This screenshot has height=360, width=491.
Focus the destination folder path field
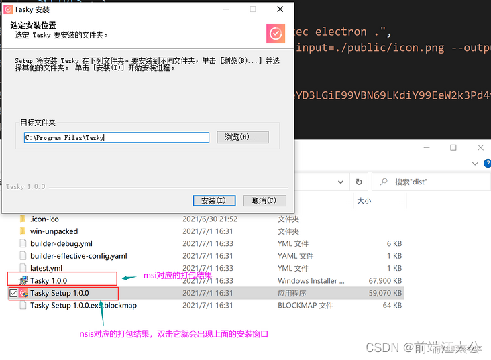click(117, 137)
